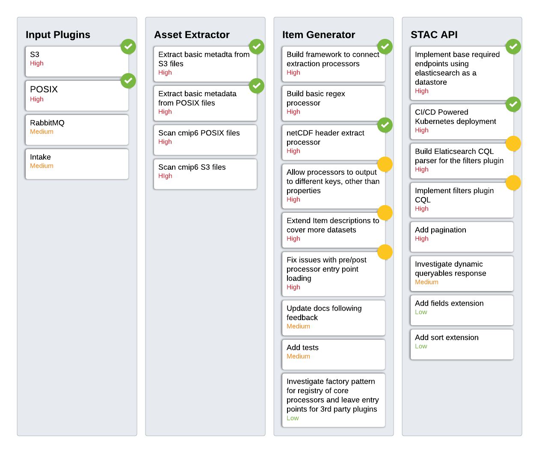Select the Add sort extension card
539x453 pixels.
[462, 344]
